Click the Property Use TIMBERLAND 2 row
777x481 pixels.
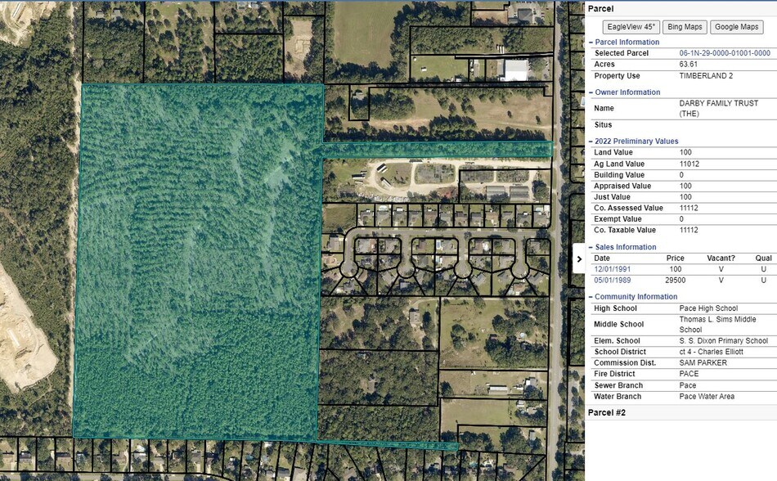tap(680, 76)
